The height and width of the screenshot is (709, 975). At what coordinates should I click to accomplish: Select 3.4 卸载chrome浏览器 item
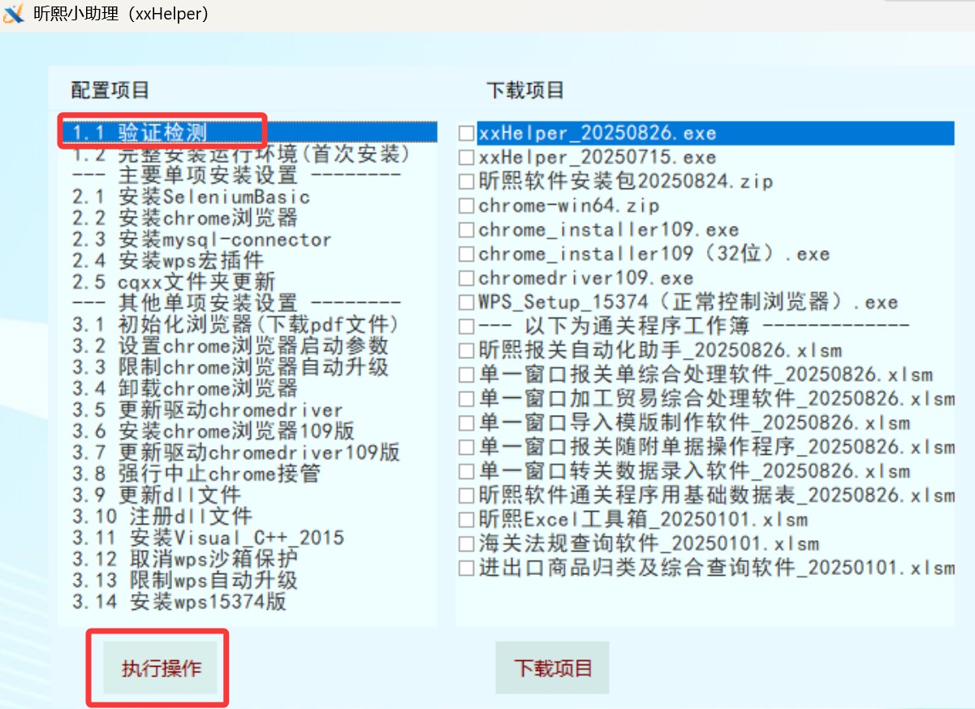click(x=184, y=388)
